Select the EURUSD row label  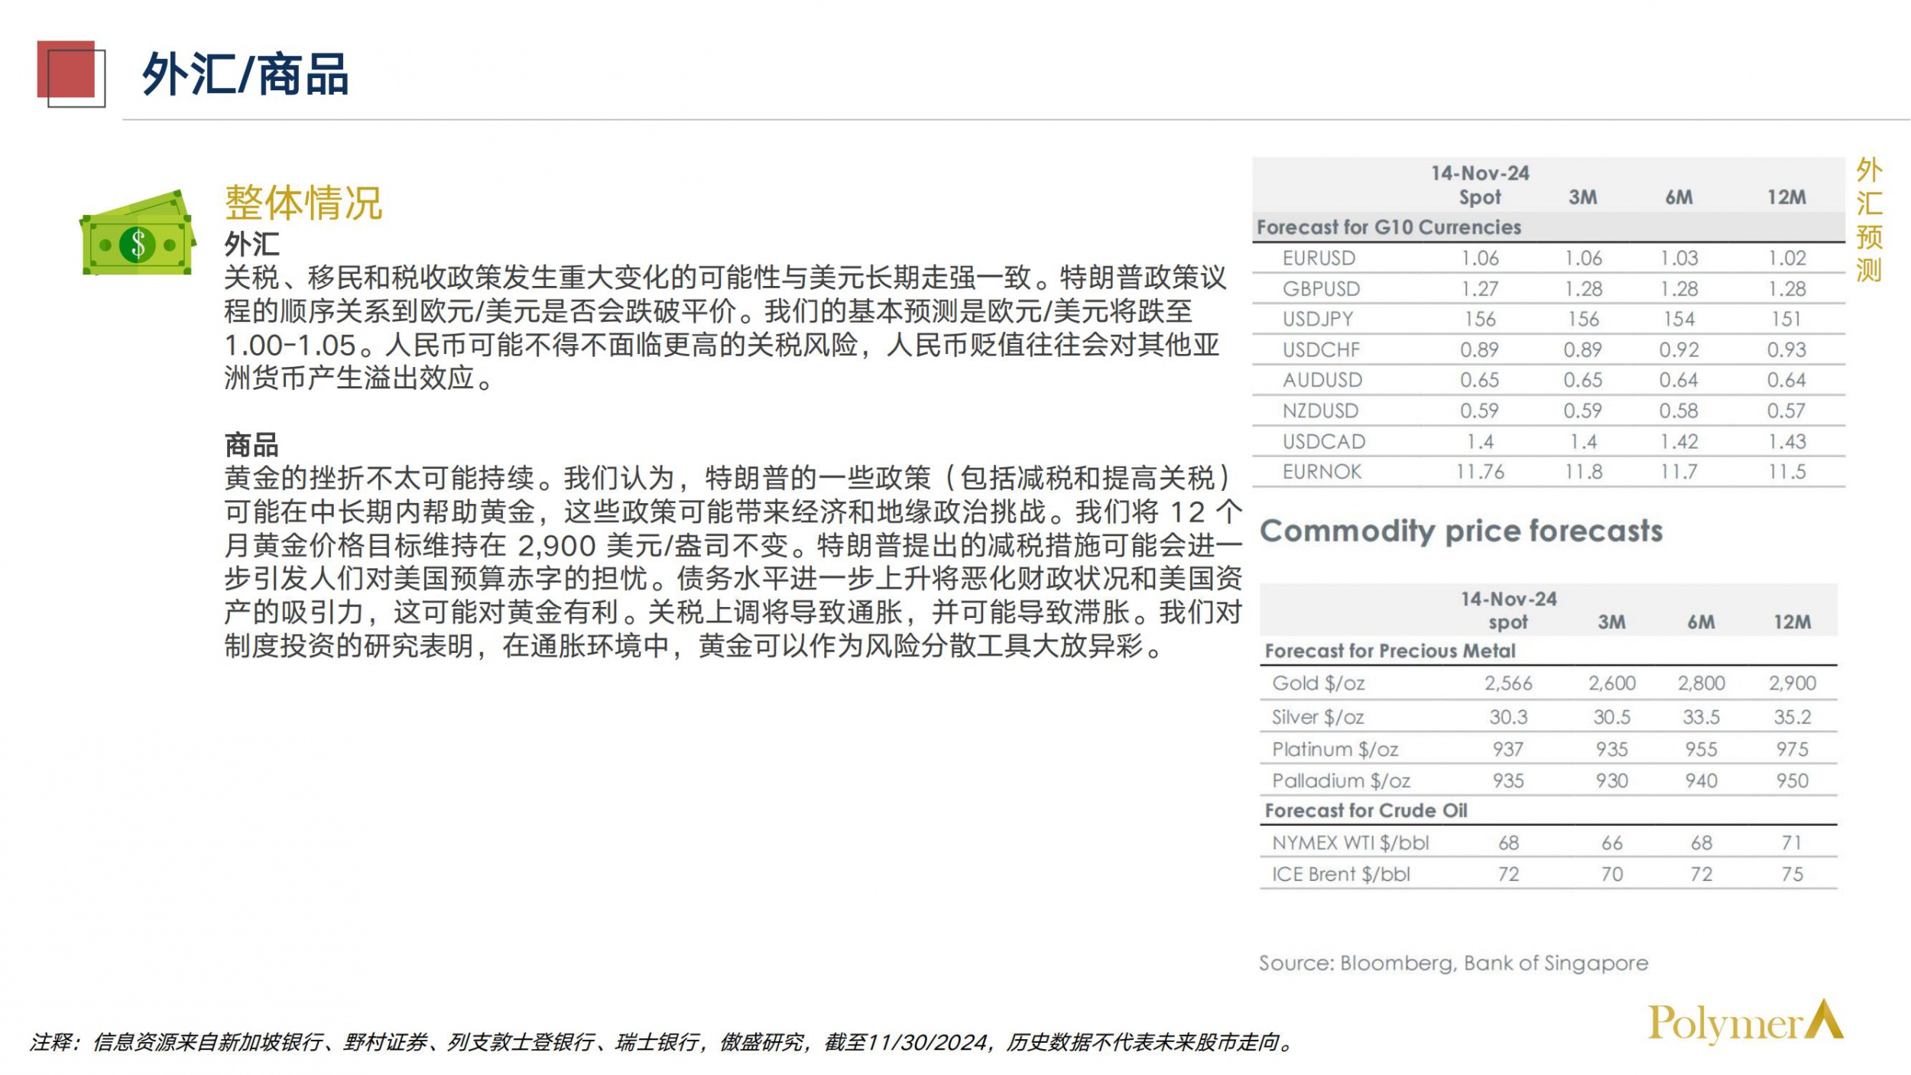(1319, 258)
